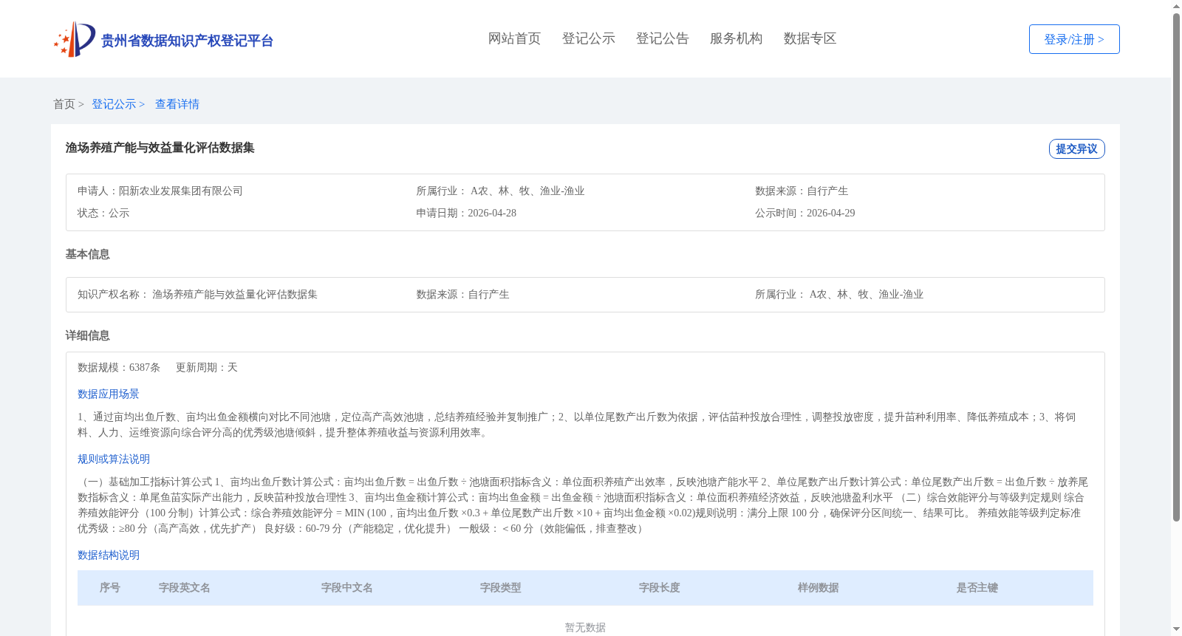The width and height of the screenshot is (1182, 636).
Task: Open 数据专区 in the top navigation
Action: click(810, 38)
